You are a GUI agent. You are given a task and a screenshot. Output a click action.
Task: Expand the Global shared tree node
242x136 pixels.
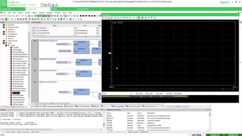[4, 41]
